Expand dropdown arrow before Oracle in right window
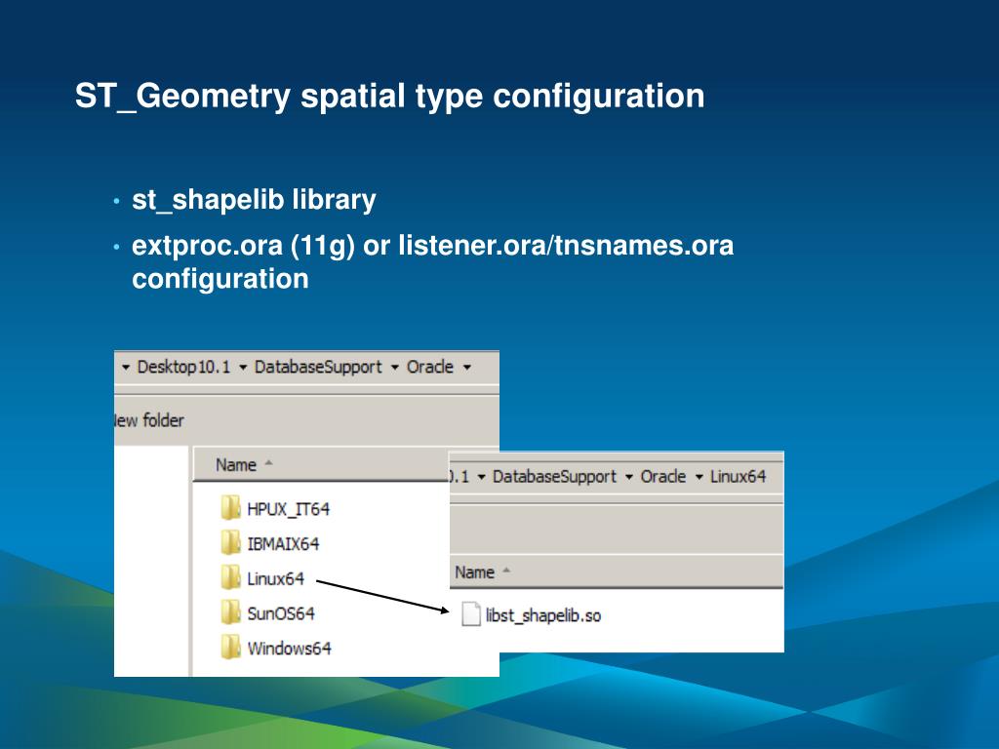This screenshot has width=999, height=749. [629, 477]
